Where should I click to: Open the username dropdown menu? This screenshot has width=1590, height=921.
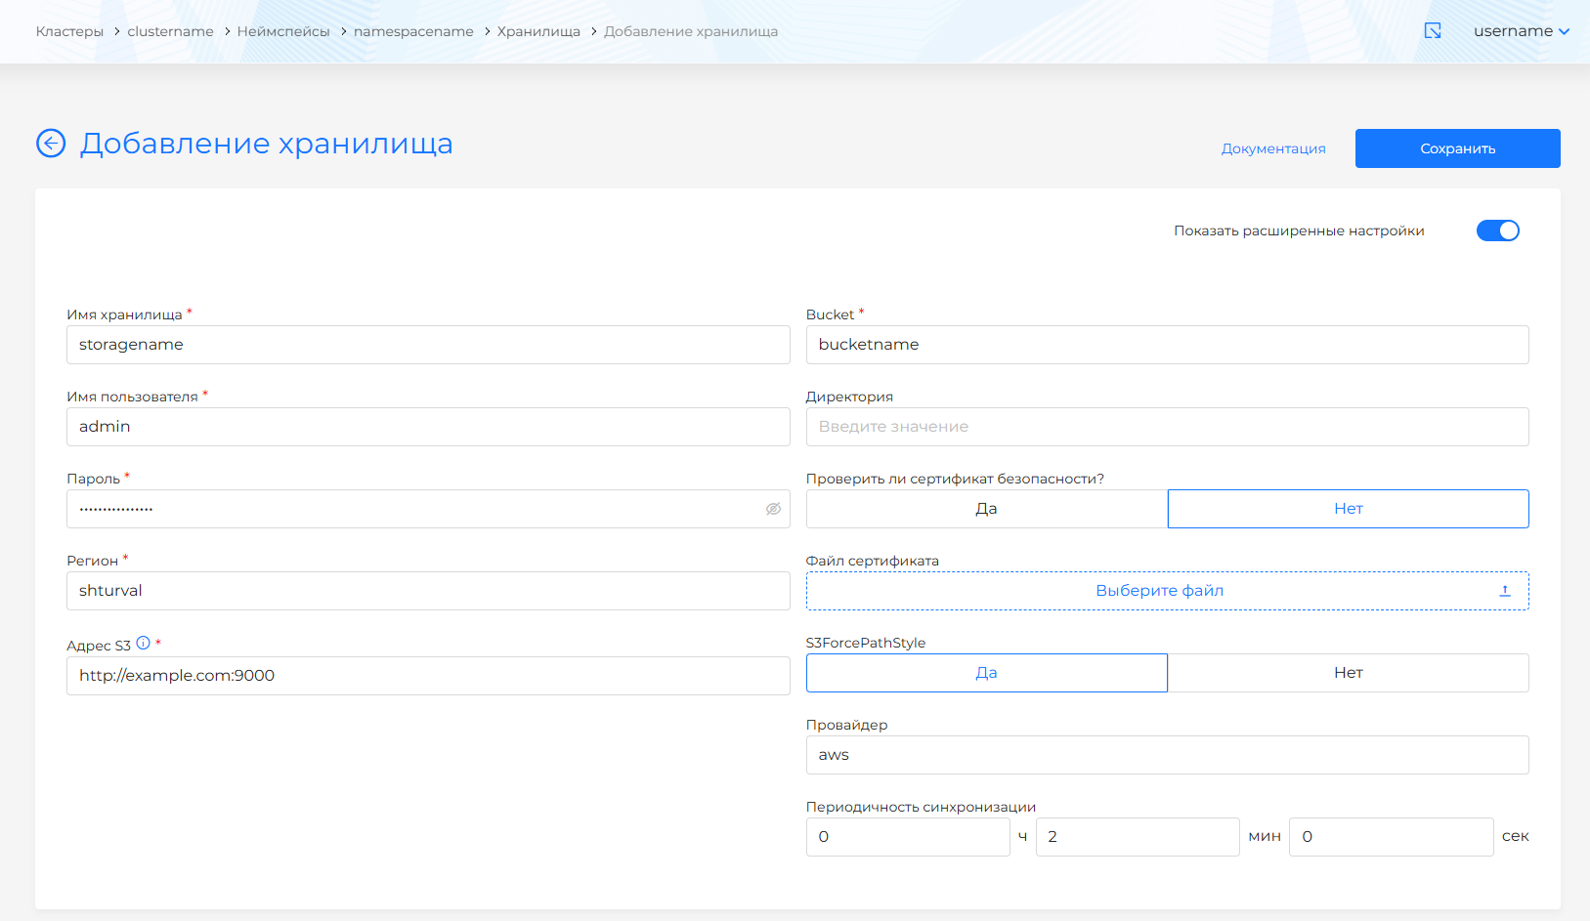tap(1521, 31)
